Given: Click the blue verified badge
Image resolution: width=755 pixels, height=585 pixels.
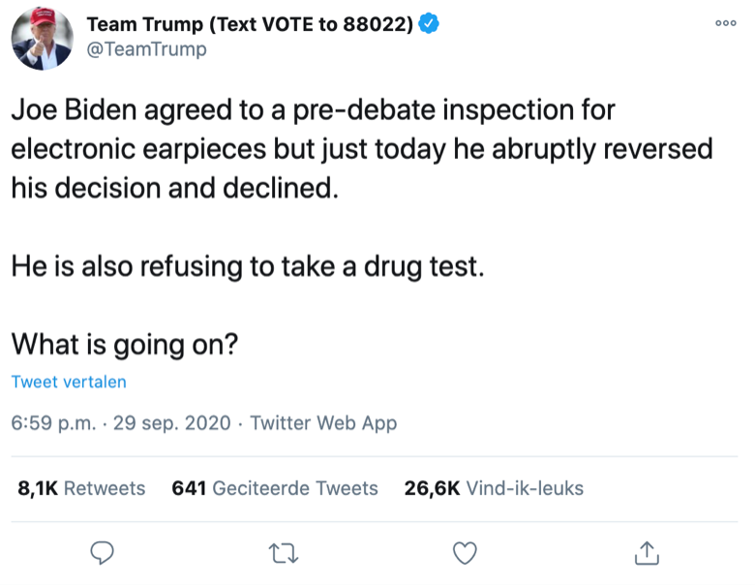Looking at the screenshot, I should coord(430,24).
